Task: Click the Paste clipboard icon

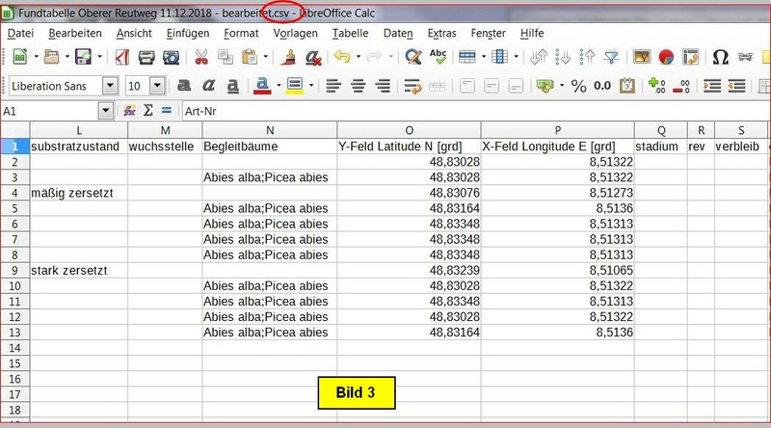Action: click(250, 57)
